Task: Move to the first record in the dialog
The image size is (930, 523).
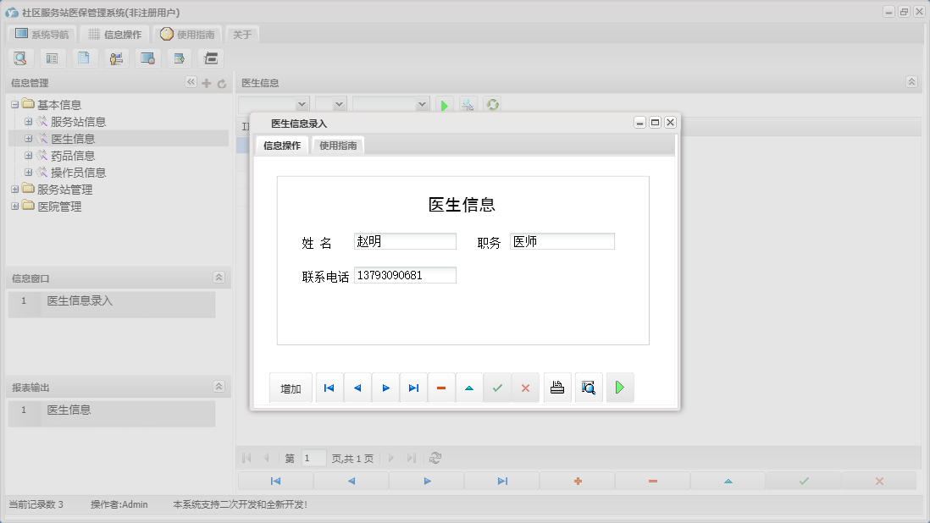Action: [329, 387]
